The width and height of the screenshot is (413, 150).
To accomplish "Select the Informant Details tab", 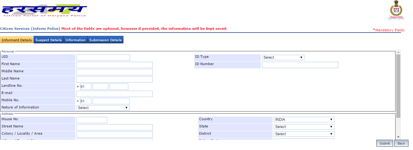I will [17, 40].
